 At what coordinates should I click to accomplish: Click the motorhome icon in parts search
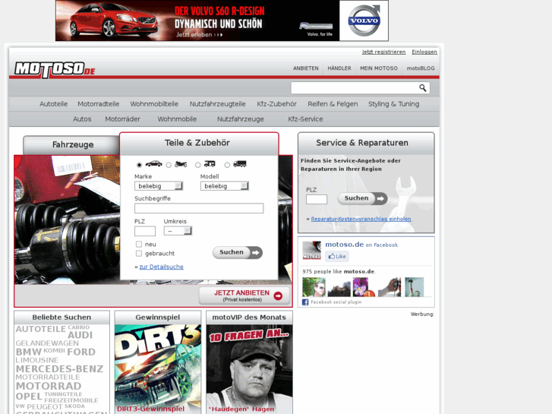(x=210, y=164)
